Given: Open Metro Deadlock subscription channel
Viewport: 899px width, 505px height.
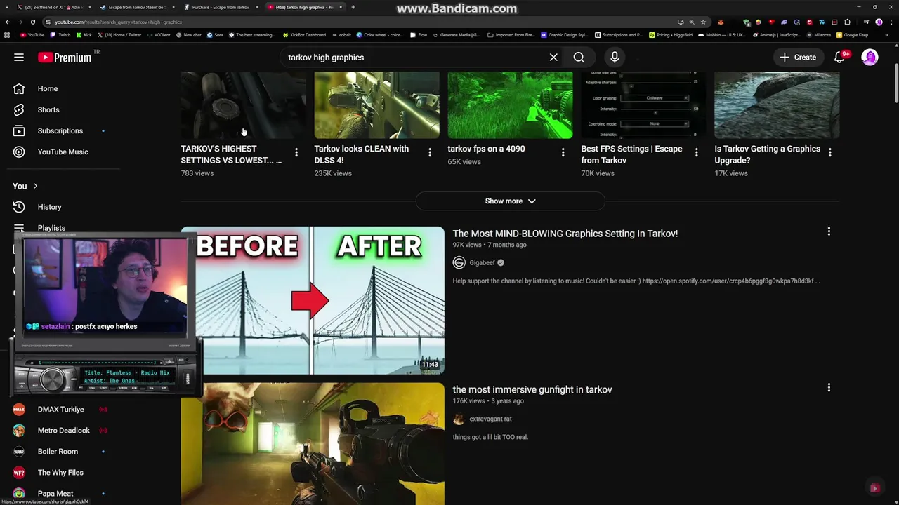Looking at the screenshot, I should pyautogui.click(x=62, y=431).
